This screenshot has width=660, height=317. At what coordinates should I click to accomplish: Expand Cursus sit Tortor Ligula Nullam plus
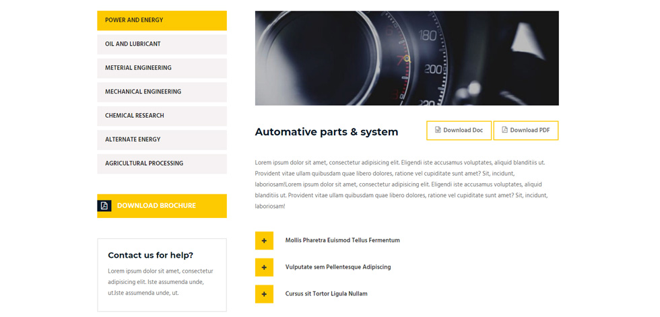tap(264, 294)
